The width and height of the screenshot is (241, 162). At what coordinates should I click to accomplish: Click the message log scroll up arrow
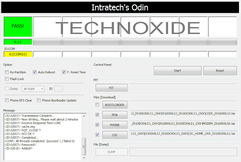[84, 116]
